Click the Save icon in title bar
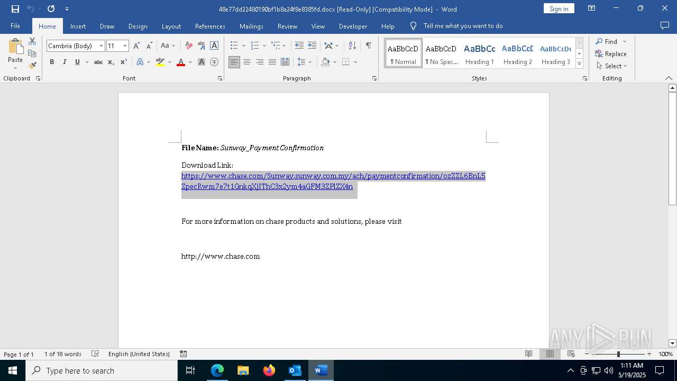This screenshot has width=677, height=381. coord(15,9)
